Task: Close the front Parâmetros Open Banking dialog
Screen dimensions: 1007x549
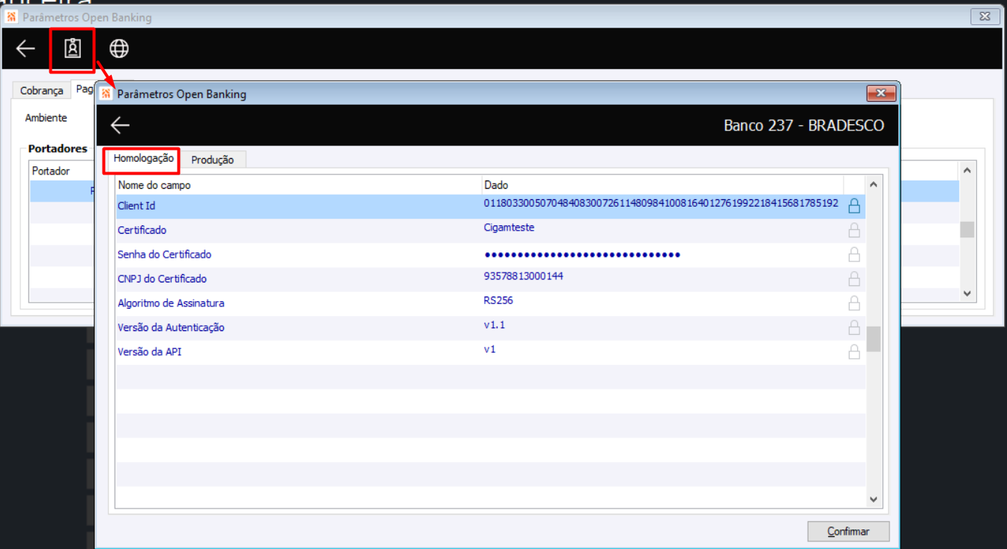Action: point(881,93)
